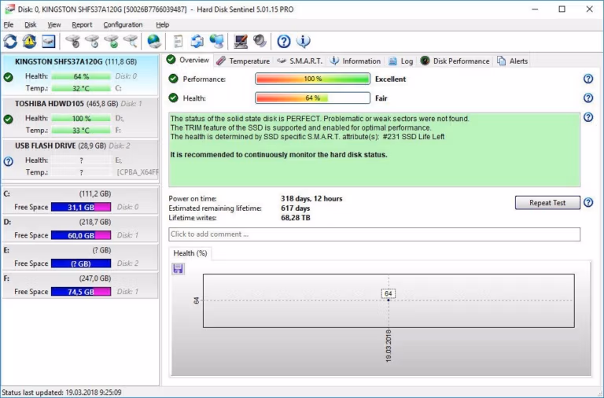
Task: Select the Overview tab
Action: (x=188, y=60)
